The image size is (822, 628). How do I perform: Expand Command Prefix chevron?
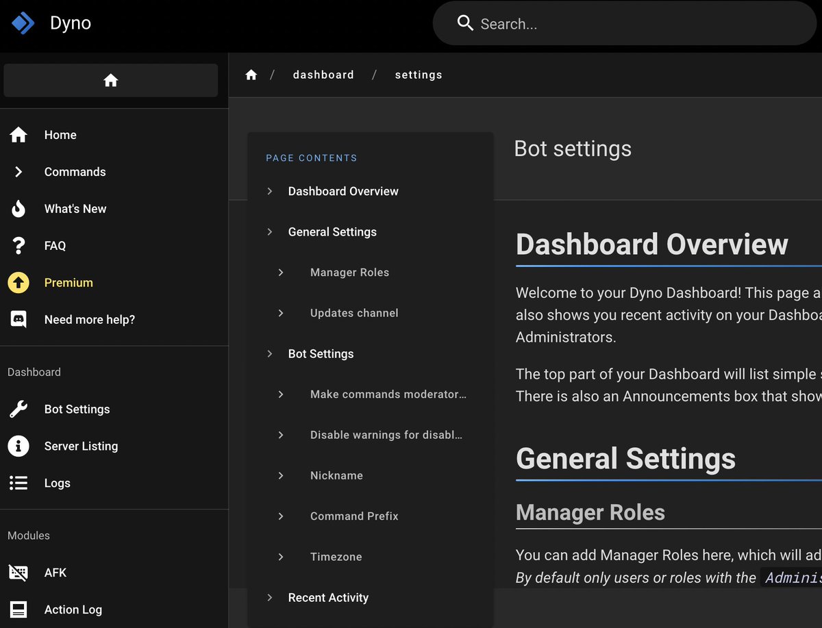281,516
